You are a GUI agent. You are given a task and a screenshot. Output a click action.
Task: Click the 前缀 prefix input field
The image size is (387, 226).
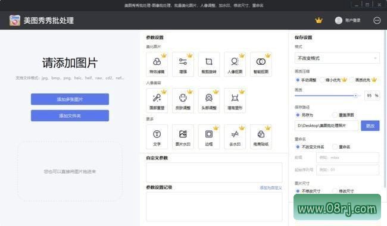point(348,158)
